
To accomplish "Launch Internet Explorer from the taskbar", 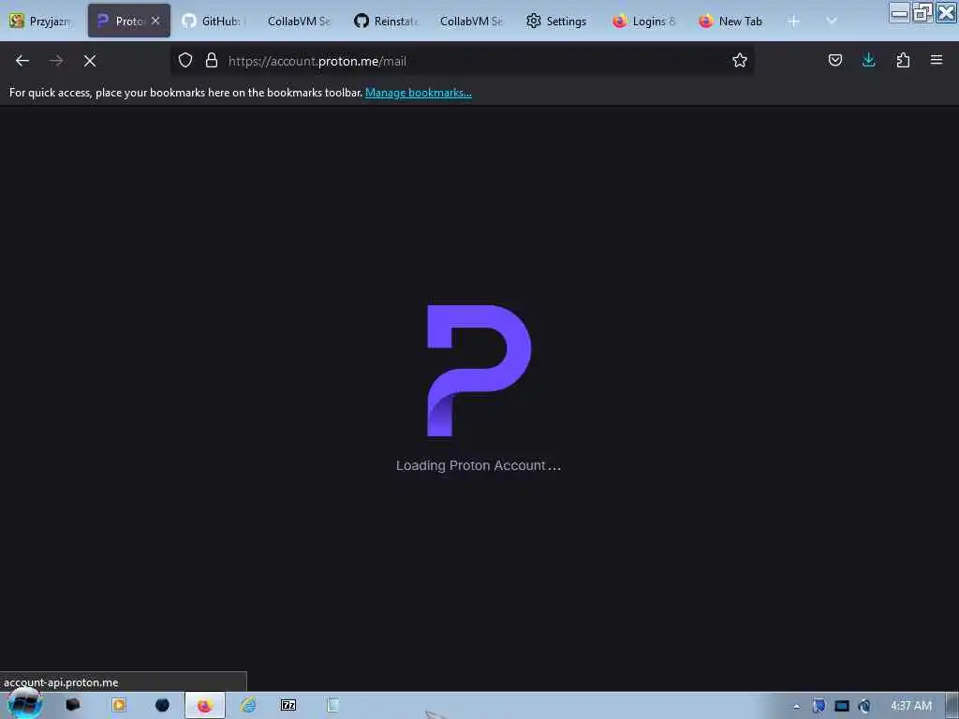I will coord(247,705).
